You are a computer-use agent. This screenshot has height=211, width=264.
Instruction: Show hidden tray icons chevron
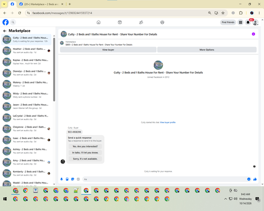(225, 199)
